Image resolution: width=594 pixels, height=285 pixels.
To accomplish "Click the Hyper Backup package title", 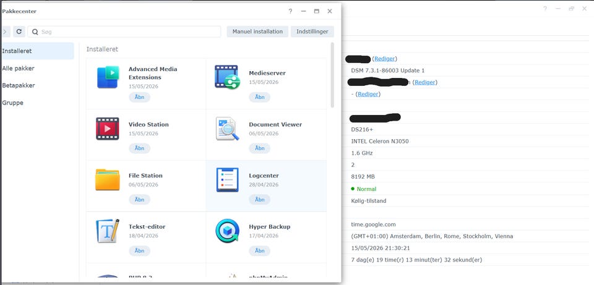I will tap(269, 227).
